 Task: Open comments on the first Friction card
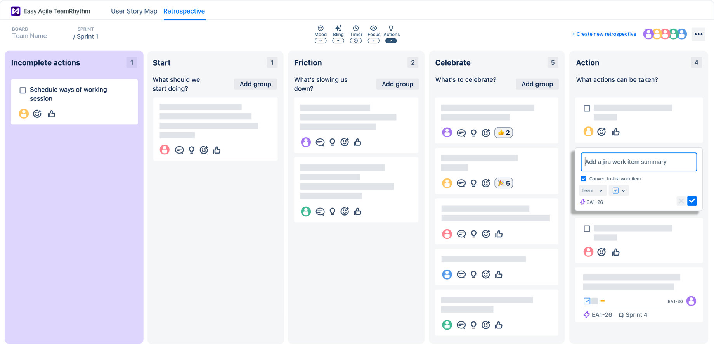click(320, 142)
